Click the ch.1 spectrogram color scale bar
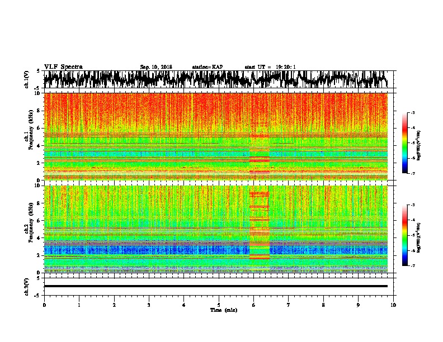Viewport: 443px width, 342px height. pyautogui.click(x=405, y=143)
